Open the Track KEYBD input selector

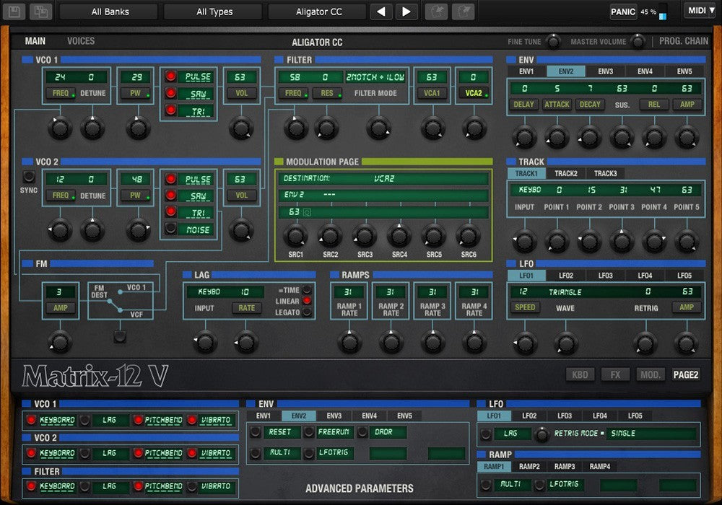tap(529, 190)
